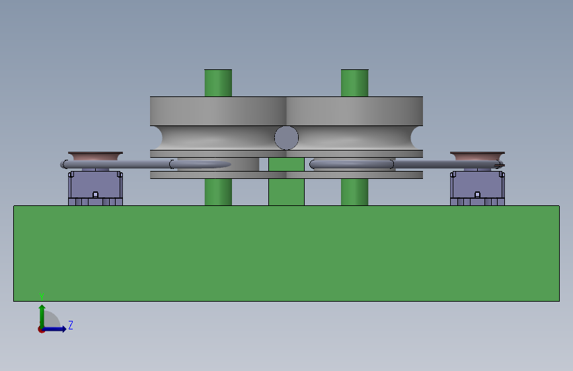Select the right gray grooved wheel
The width and height of the screenshot is (573, 371).
(354, 137)
